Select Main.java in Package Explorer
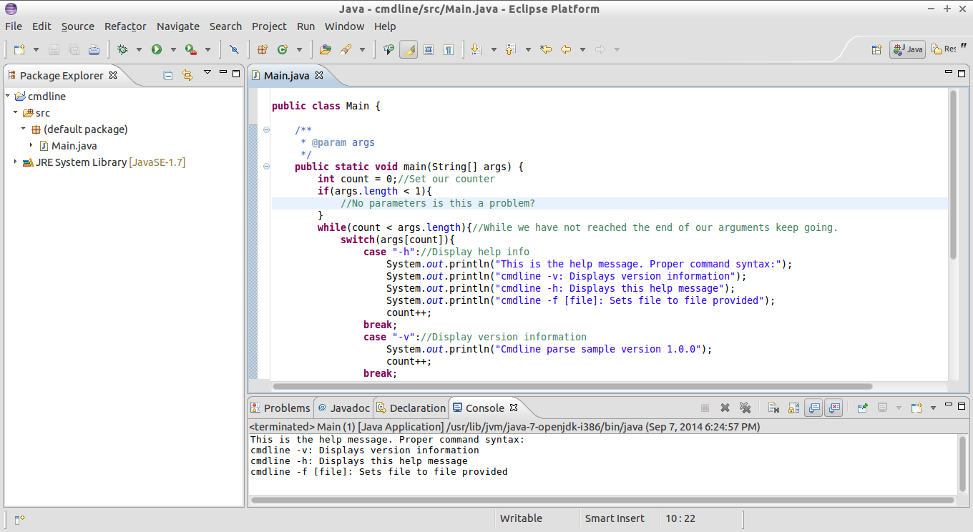The height and width of the screenshot is (532, 973). click(74, 146)
